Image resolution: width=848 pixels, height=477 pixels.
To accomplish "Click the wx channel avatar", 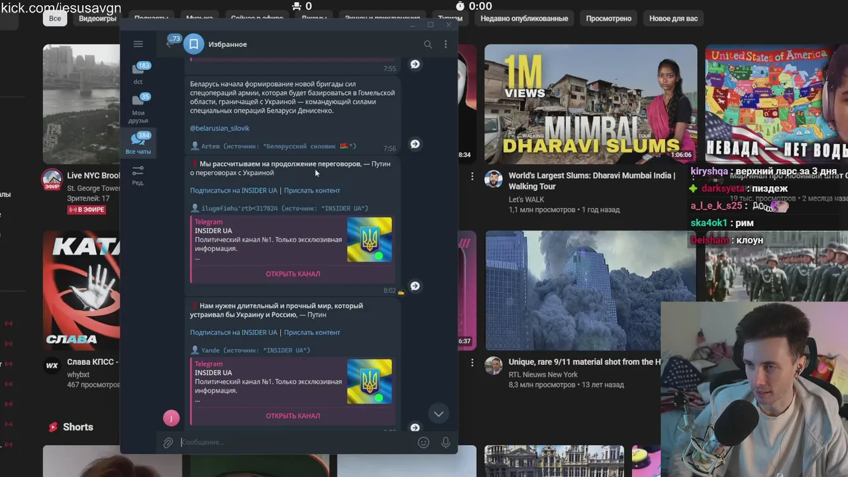I will pyautogui.click(x=52, y=366).
